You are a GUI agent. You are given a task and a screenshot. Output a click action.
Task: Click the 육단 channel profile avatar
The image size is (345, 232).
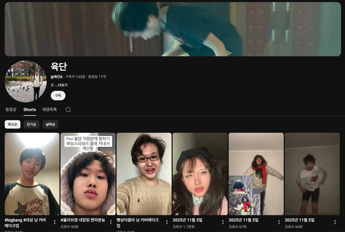click(26, 81)
